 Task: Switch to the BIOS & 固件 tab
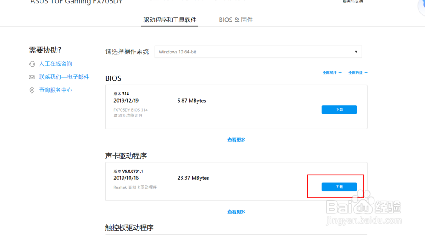coord(236,20)
